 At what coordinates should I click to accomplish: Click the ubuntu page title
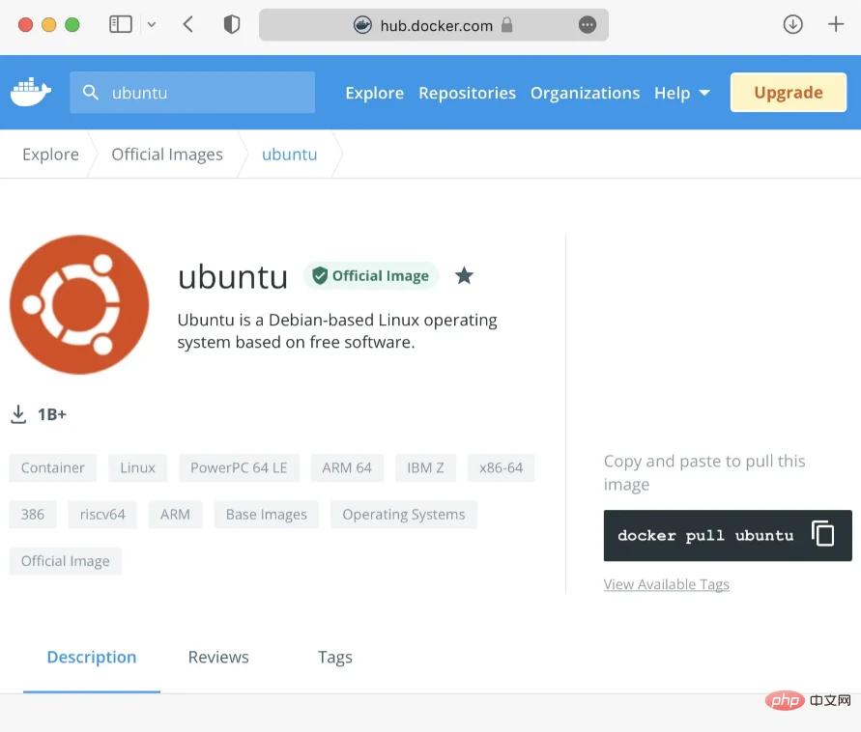[233, 276]
